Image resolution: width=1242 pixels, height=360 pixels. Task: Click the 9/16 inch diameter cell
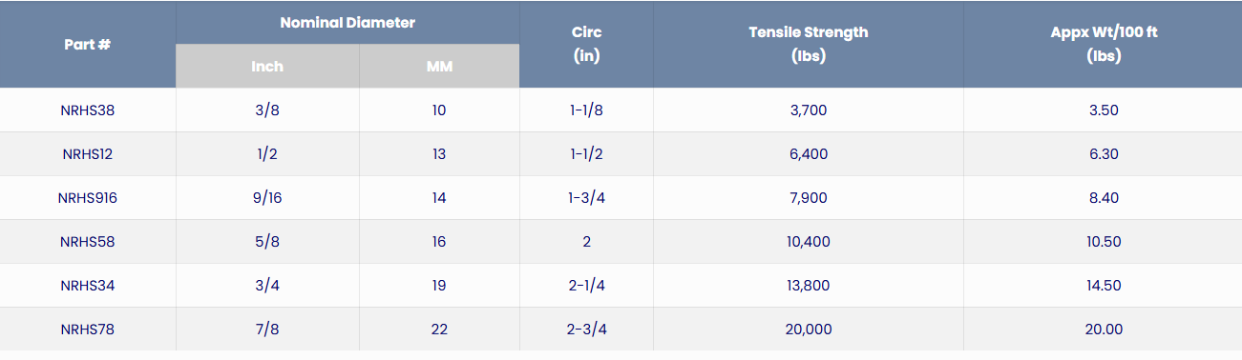tap(267, 198)
